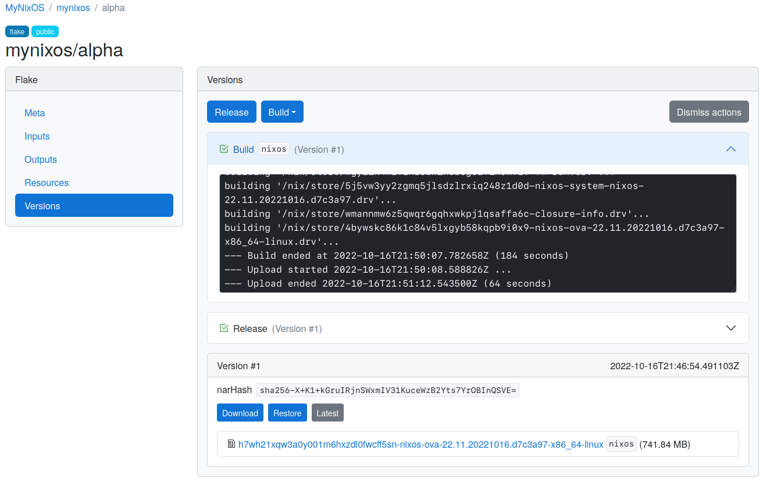Click the file icon before the nixos-ova link
763x482 pixels.
tap(231, 444)
